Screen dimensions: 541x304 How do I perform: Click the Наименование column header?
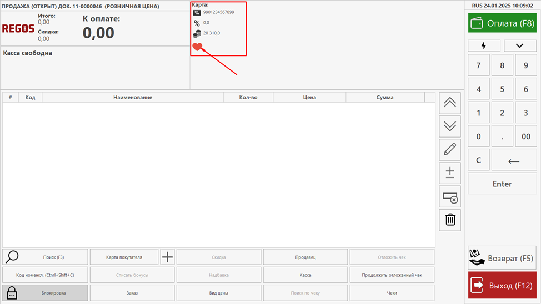coord(133,97)
